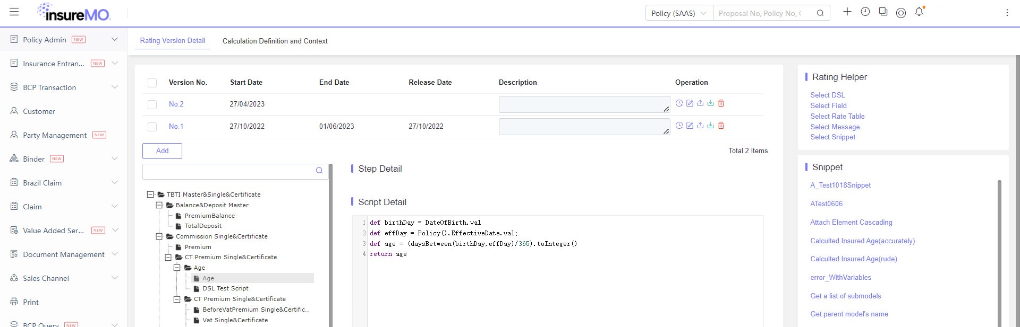The height and width of the screenshot is (327, 1020).
Task: Click Select Snippet in Rating Helper
Action: pyautogui.click(x=832, y=137)
